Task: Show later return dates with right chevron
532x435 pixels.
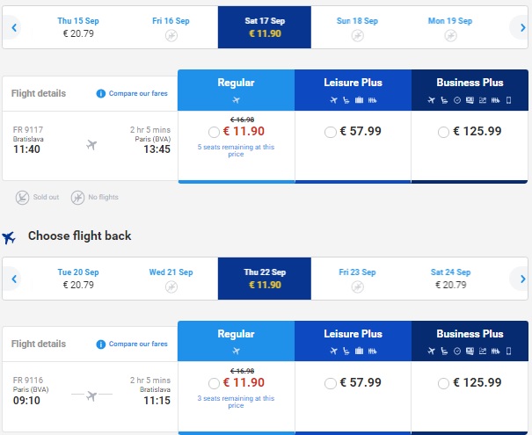Action: tap(523, 279)
